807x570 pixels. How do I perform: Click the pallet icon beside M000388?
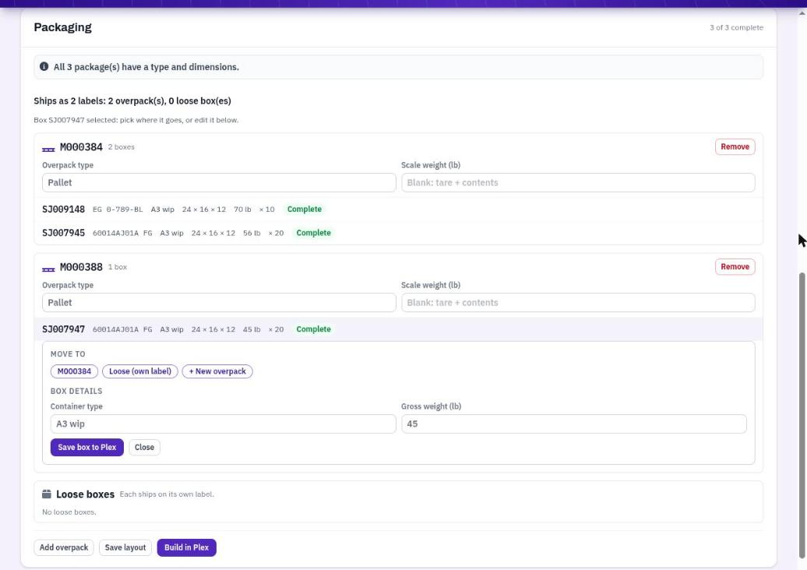pyautogui.click(x=48, y=269)
